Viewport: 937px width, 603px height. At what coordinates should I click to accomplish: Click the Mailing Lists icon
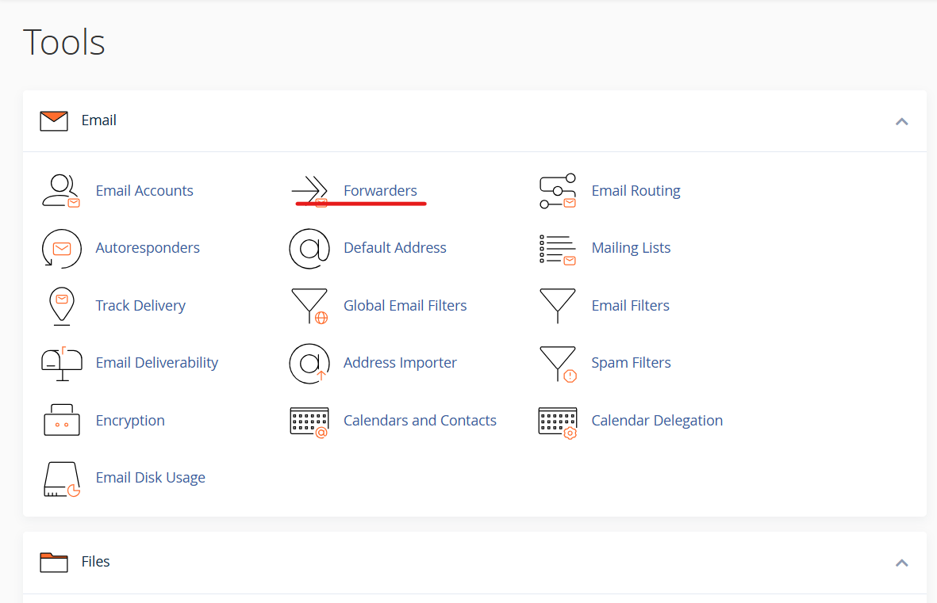coord(557,249)
